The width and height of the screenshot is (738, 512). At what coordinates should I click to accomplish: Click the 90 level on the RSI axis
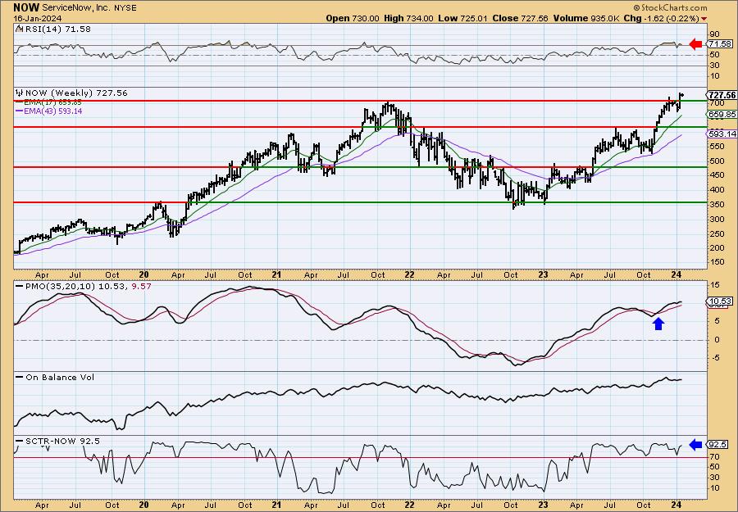(x=714, y=34)
